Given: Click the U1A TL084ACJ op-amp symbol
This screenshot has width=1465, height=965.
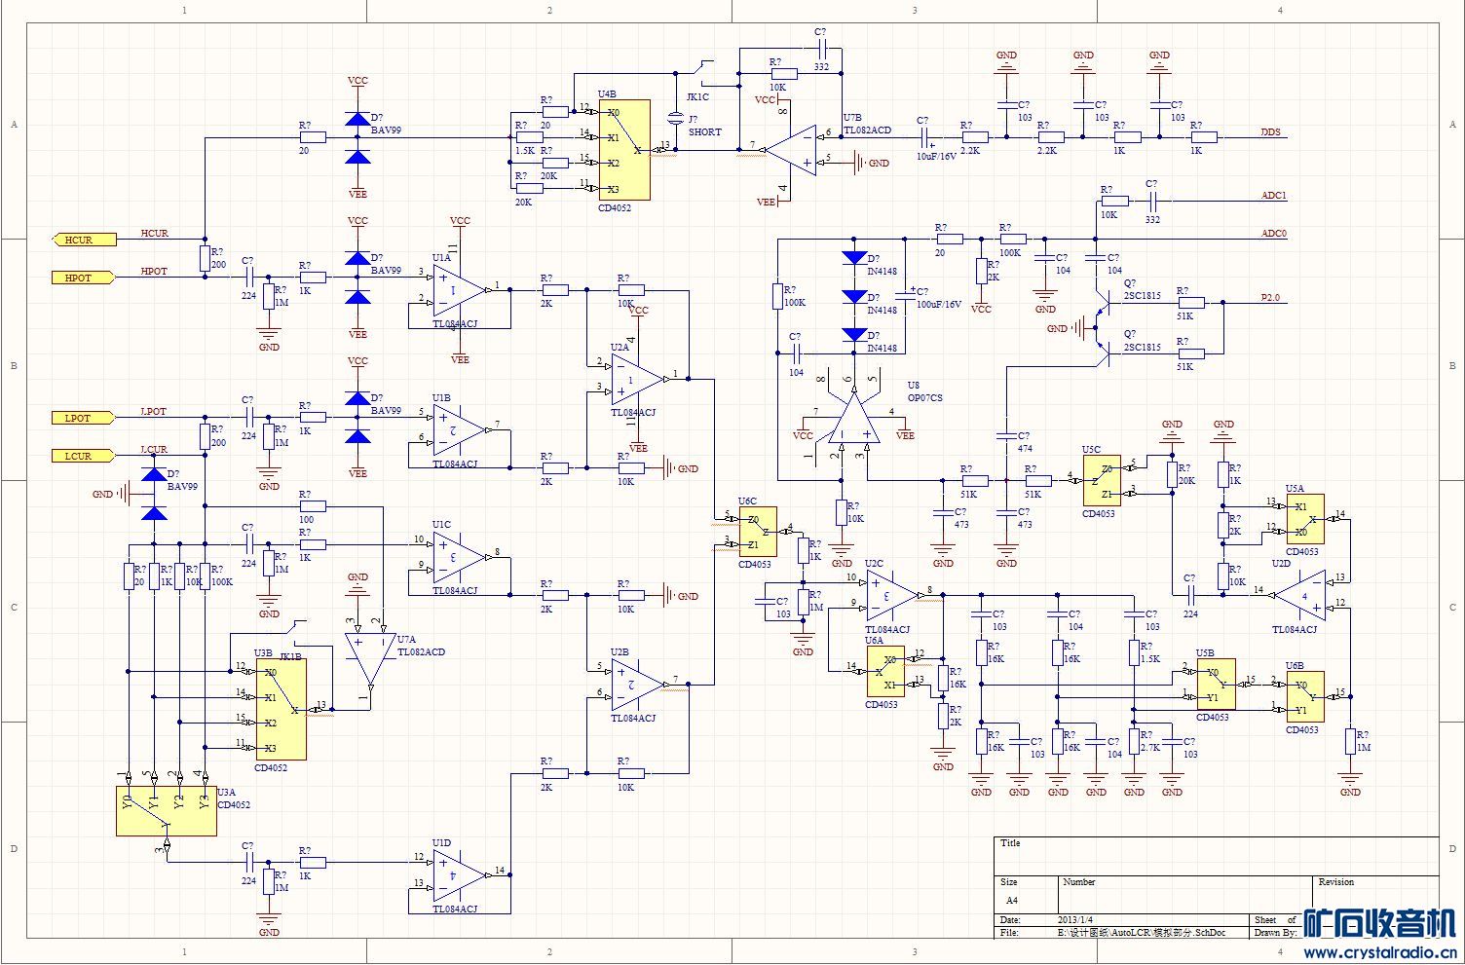Looking at the screenshot, I should click(x=461, y=290).
